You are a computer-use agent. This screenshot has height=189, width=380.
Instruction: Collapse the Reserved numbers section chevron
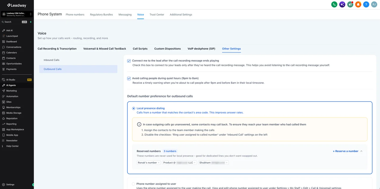point(361,151)
